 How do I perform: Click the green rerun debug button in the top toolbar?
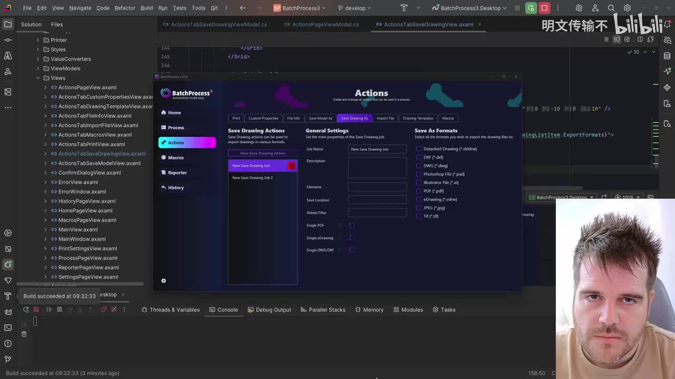(531, 8)
